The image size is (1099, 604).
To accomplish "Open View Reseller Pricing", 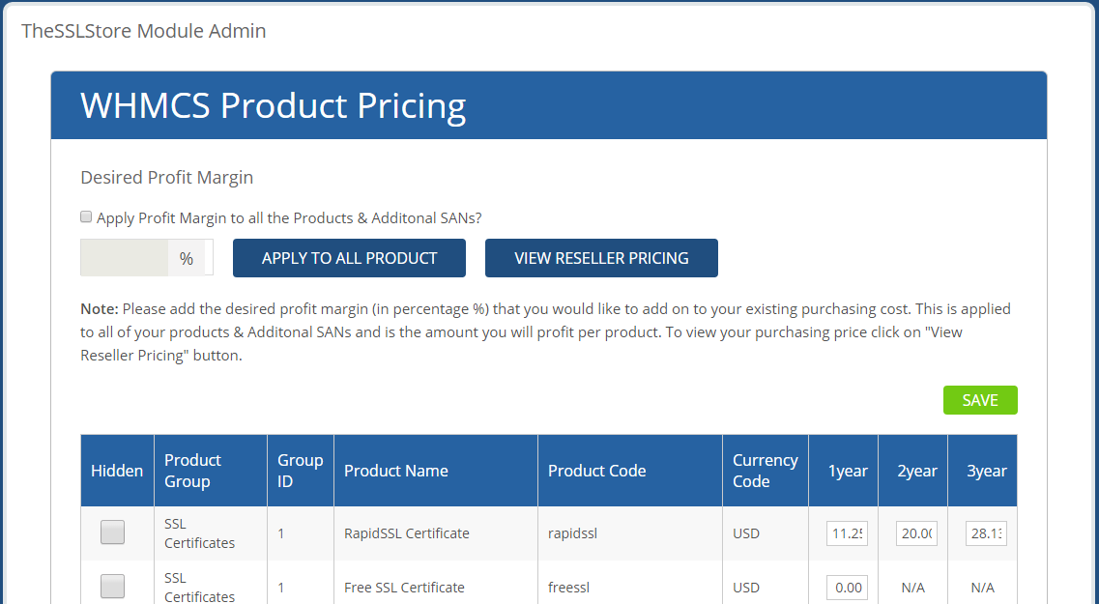I will coord(601,258).
